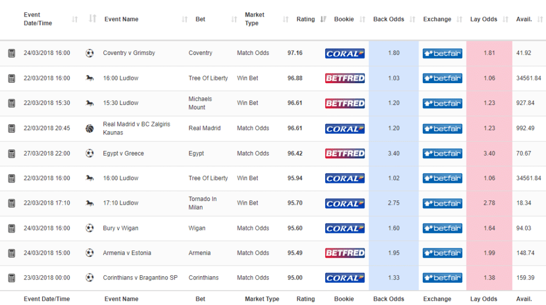Sort by Lay Odds column
This screenshot has width=546, height=305.
coord(505,19)
